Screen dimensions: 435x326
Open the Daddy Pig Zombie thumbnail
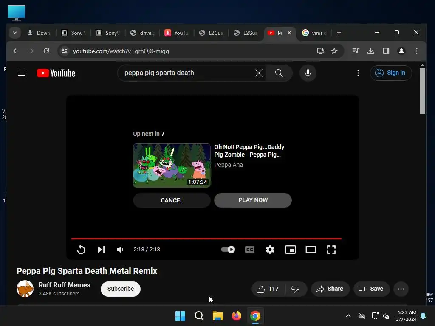(172, 165)
